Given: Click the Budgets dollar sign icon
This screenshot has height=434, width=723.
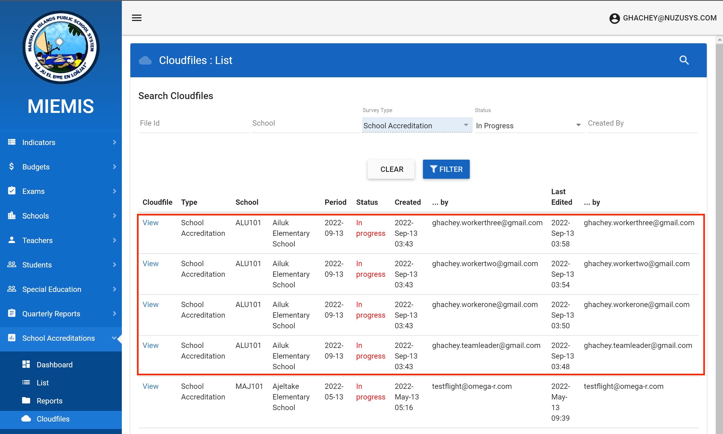Looking at the screenshot, I should 11,167.
